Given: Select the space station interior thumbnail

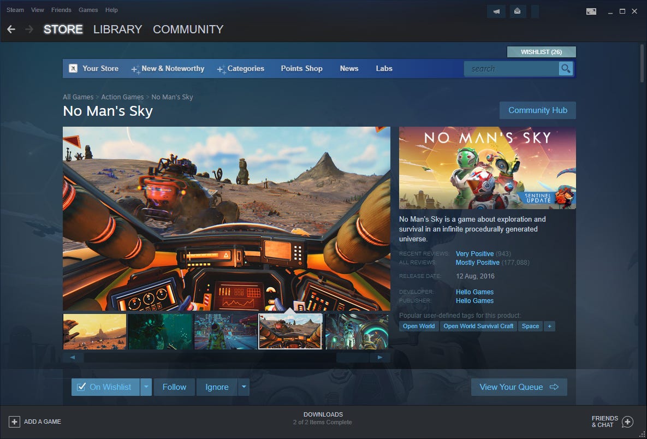Looking at the screenshot, I should (x=357, y=331).
